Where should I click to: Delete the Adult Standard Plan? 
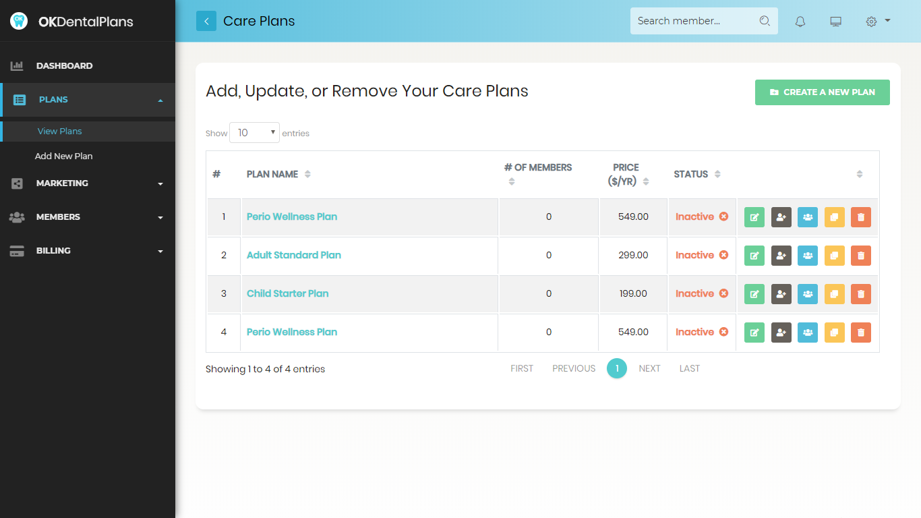point(861,256)
